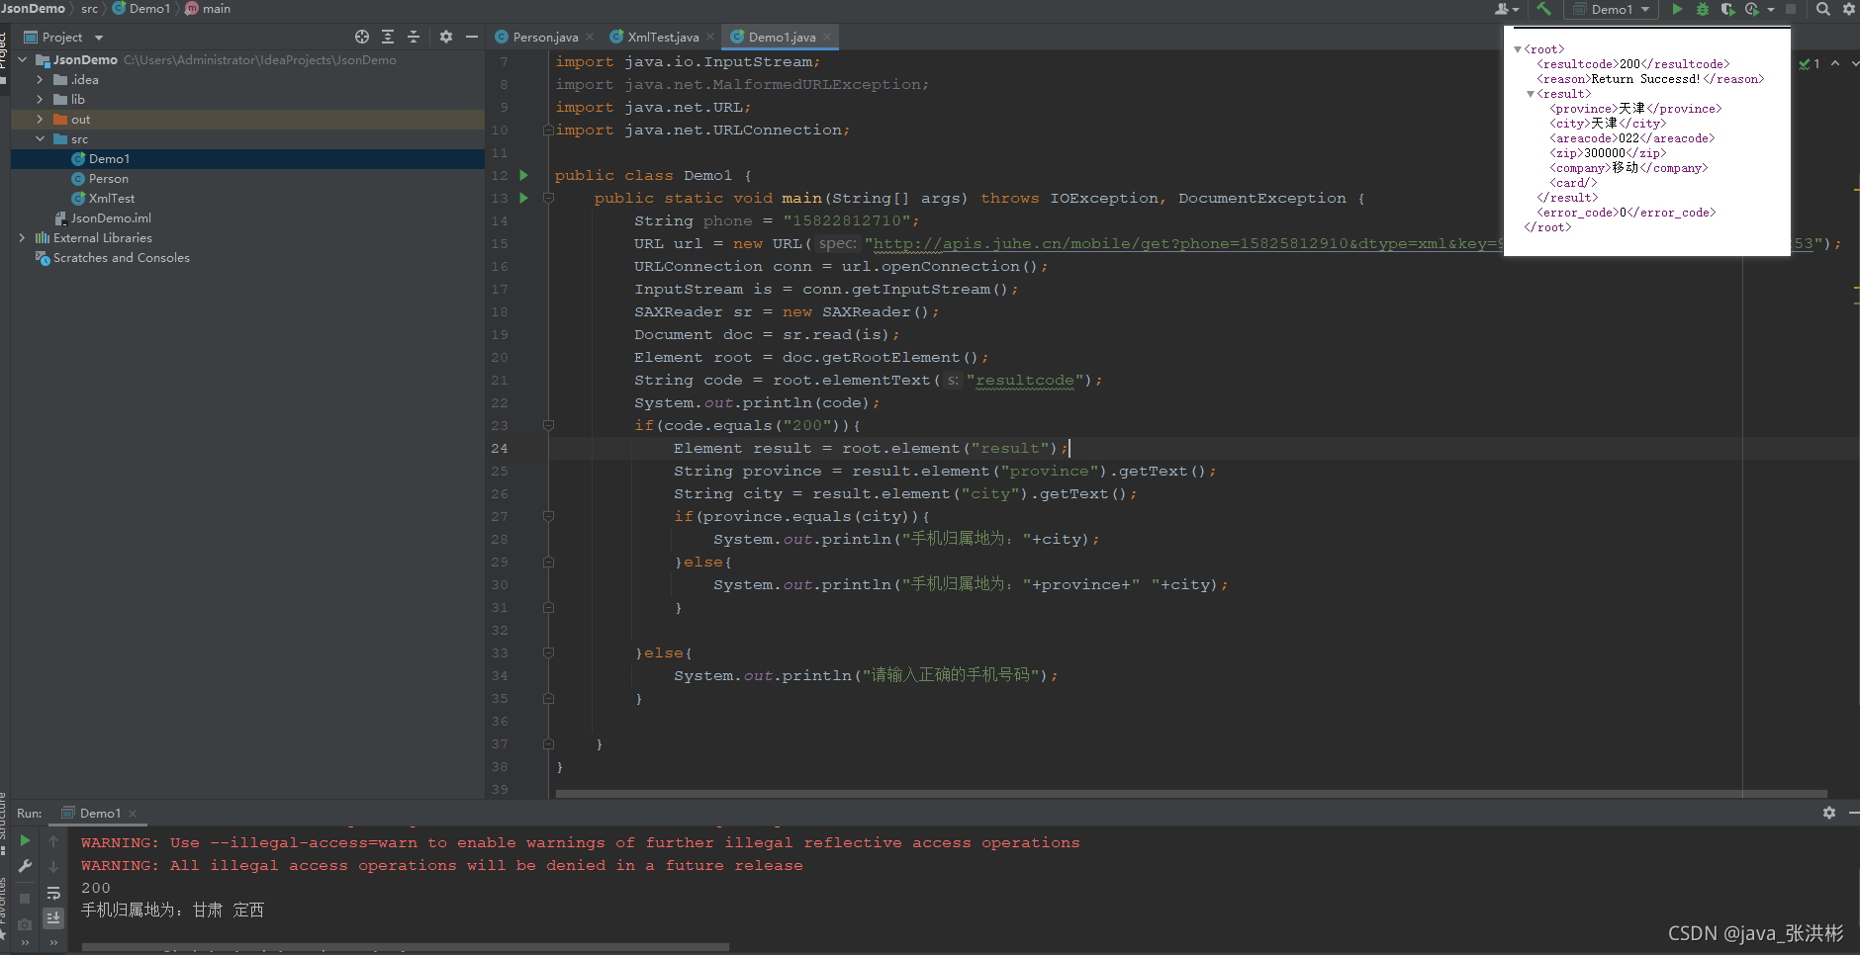The width and height of the screenshot is (1860, 955).
Task: Expand External Libraries node
Action: (22, 238)
